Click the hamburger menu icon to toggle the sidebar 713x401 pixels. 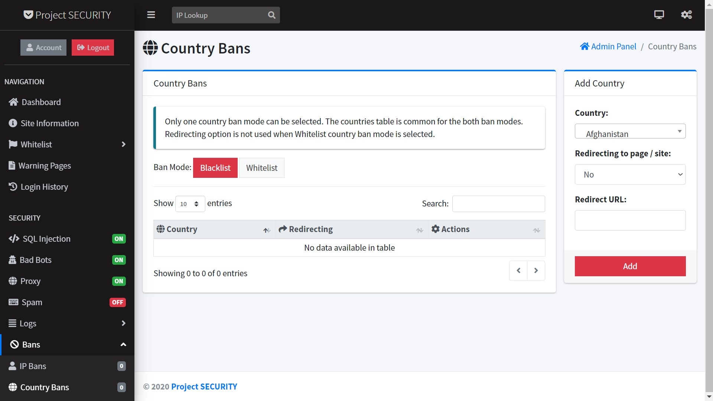[151, 15]
